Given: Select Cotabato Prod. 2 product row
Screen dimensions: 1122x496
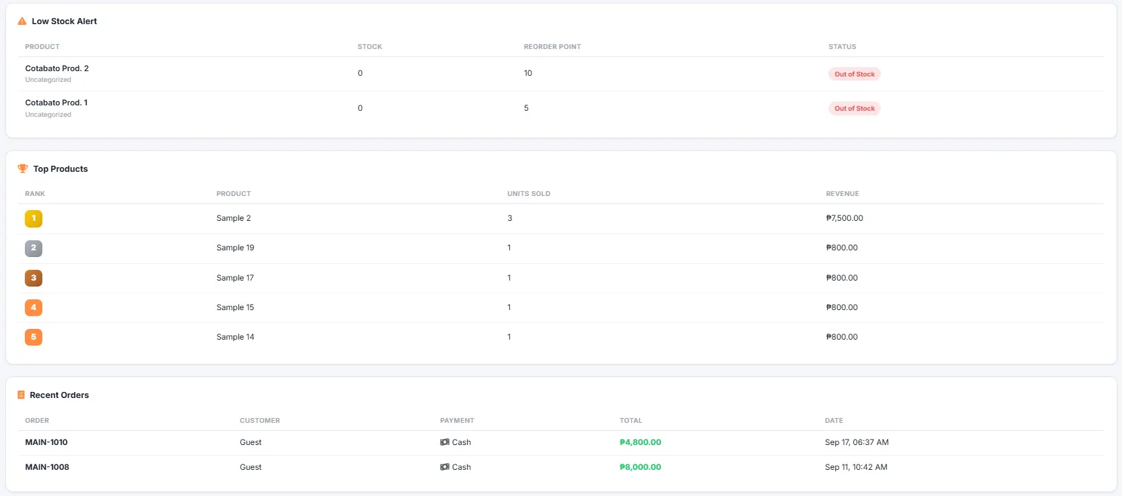Looking at the screenshot, I should (562, 74).
